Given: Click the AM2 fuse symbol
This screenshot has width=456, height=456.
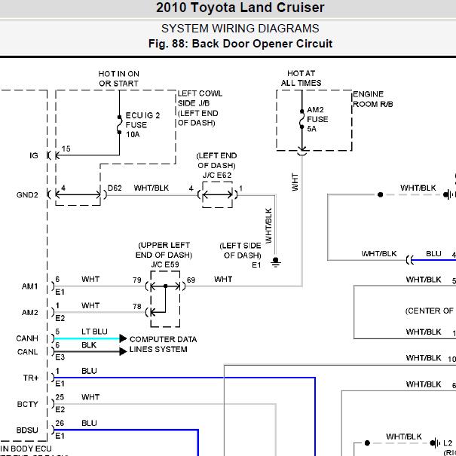Looking at the screenshot, I should tap(302, 119).
